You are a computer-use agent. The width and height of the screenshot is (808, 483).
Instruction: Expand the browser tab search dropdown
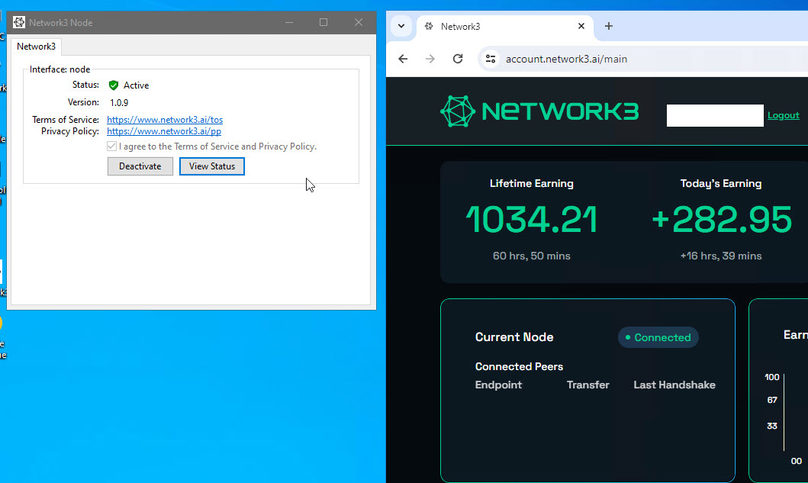click(x=401, y=26)
